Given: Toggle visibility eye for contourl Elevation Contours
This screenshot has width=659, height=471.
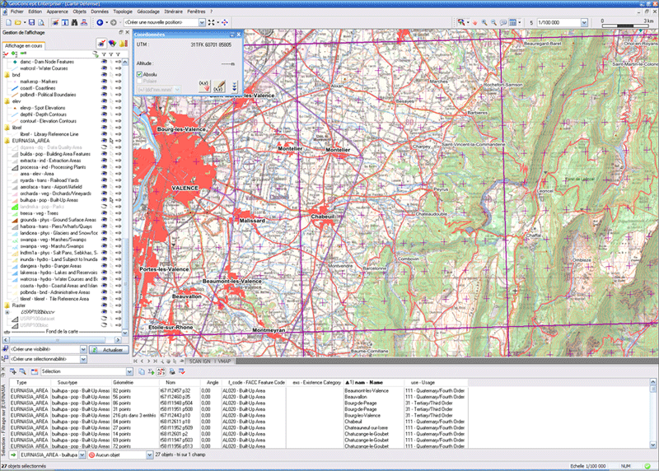Looking at the screenshot, I should 104,121.
